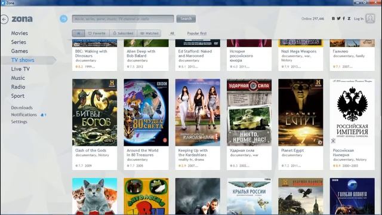The width and height of the screenshot is (382, 215).
Task: Open Around the World in 80 Treasures poster
Action: (x=146, y=112)
